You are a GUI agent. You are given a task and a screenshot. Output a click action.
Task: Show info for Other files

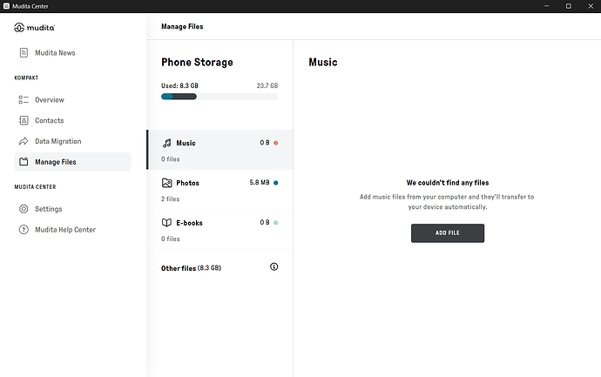coord(273,266)
